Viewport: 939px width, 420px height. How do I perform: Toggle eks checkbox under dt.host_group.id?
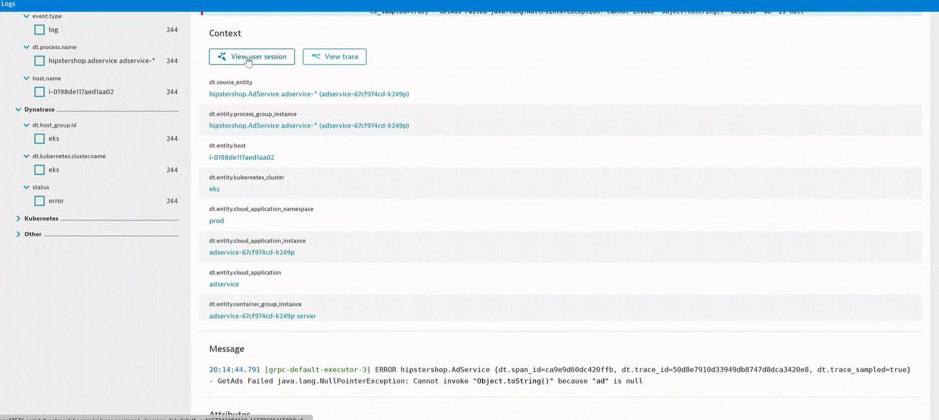coord(39,139)
